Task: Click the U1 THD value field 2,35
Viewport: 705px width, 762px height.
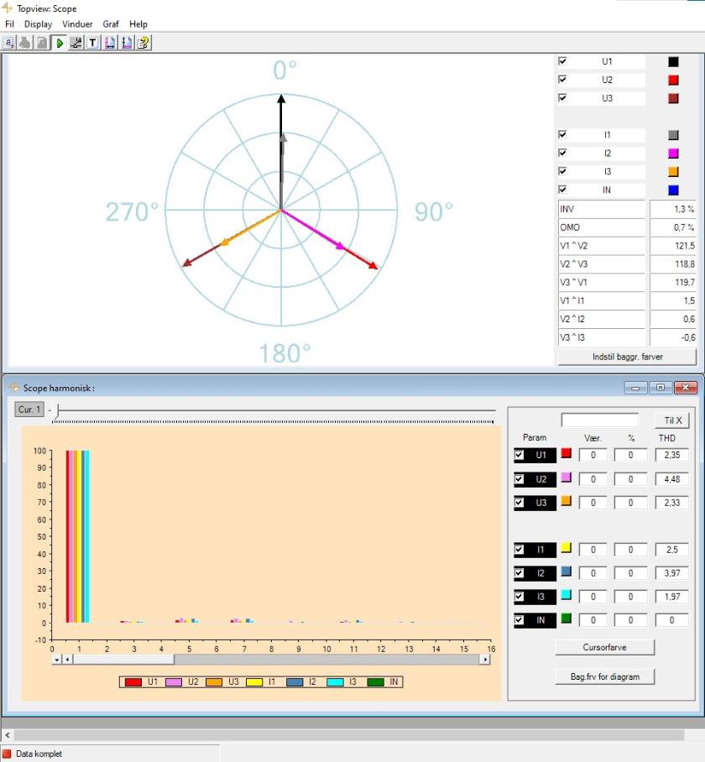Action: click(672, 455)
